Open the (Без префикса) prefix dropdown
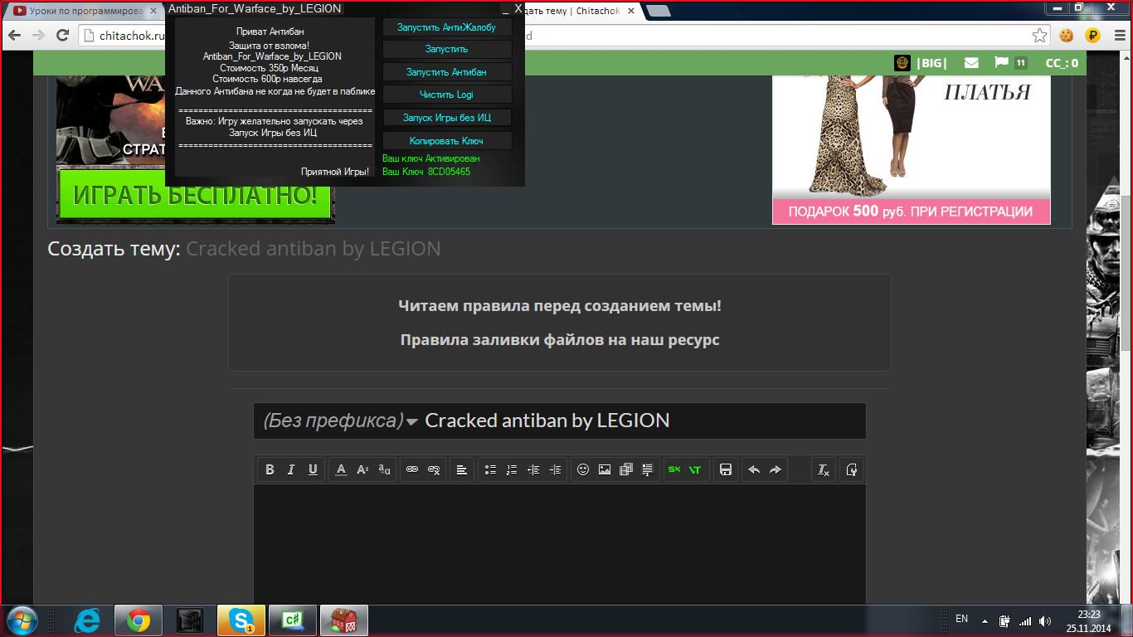This screenshot has height=637, width=1133. 340,421
